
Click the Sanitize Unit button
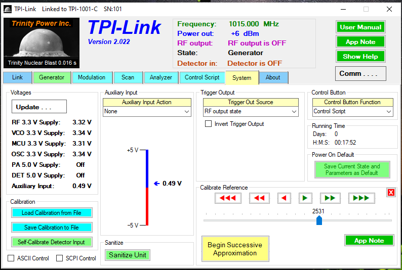coord(128,255)
